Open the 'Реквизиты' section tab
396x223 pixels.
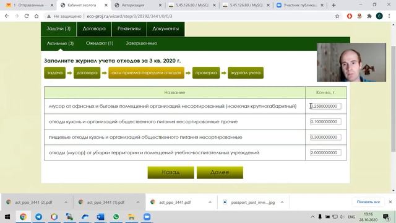pyautogui.click(x=129, y=29)
